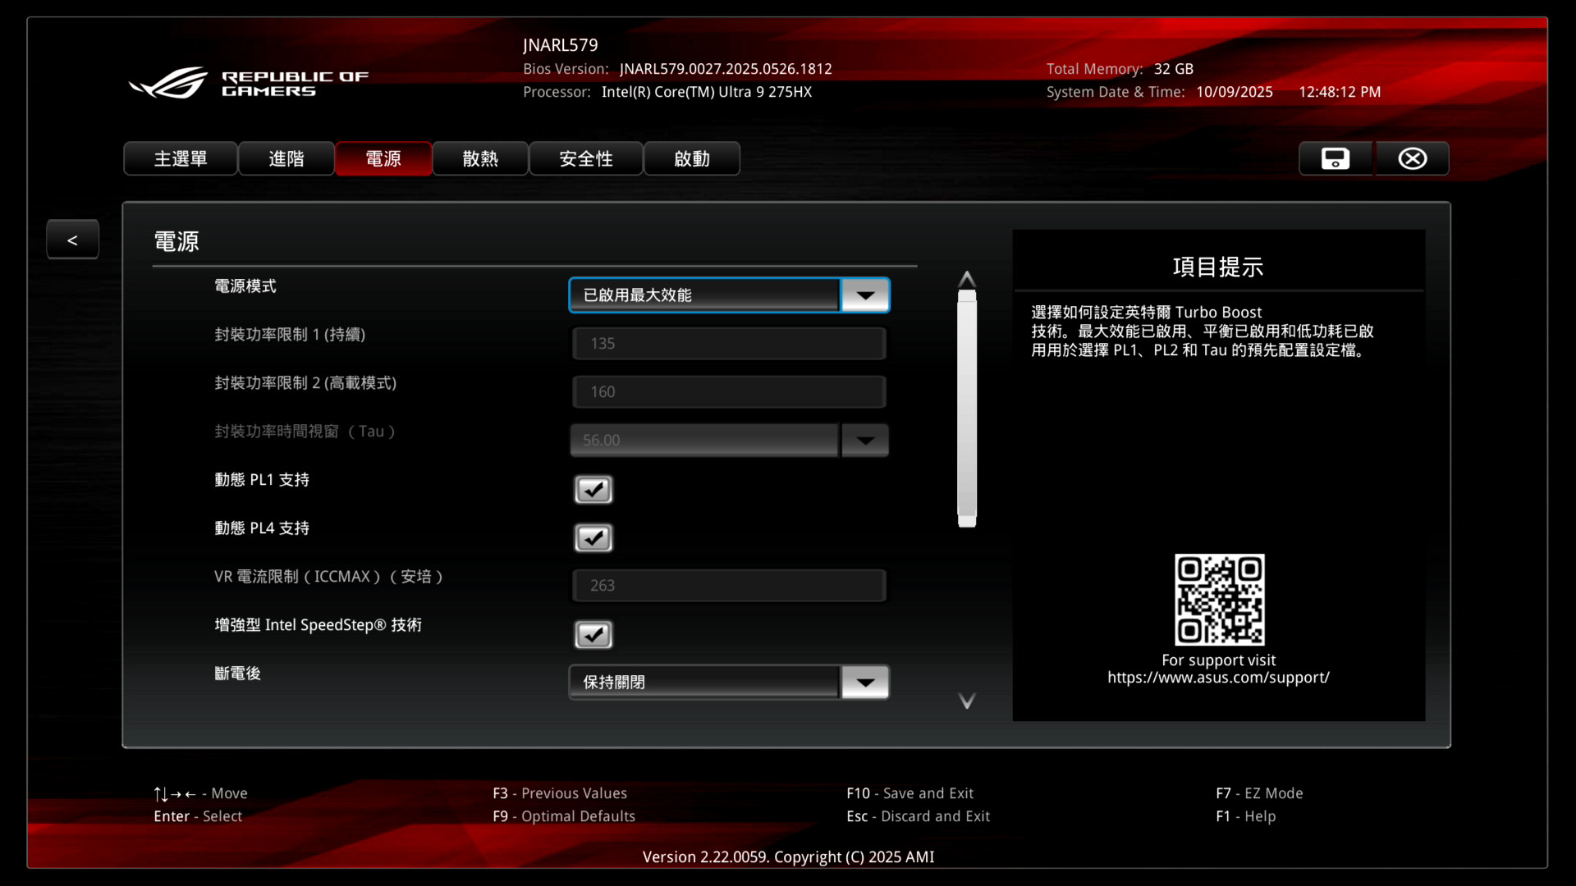This screenshot has height=886, width=1576.
Task: Switch to the 安全性 tab
Action: click(x=585, y=158)
